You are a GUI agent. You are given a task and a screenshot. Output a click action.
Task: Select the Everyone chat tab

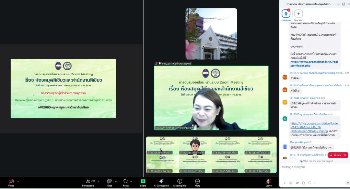coord(286,14)
